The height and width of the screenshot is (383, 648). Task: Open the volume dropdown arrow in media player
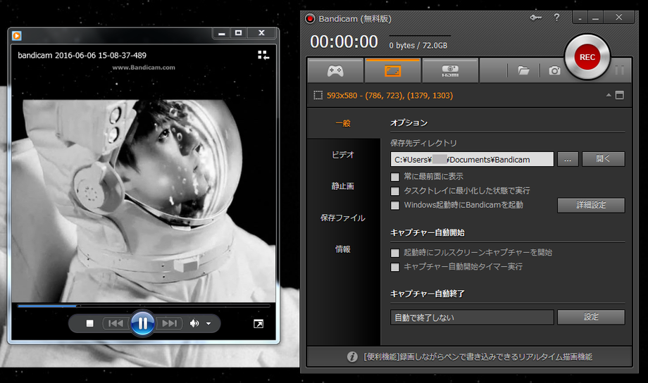208,324
